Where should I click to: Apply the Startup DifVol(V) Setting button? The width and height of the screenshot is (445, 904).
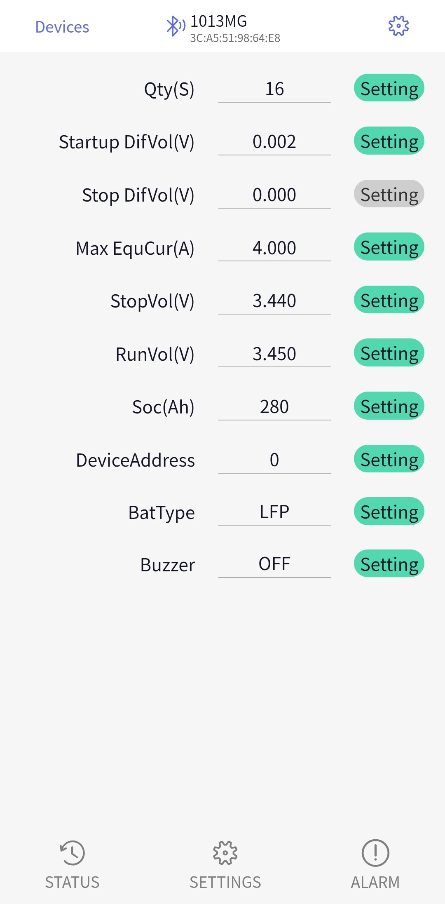[x=389, y=141]
